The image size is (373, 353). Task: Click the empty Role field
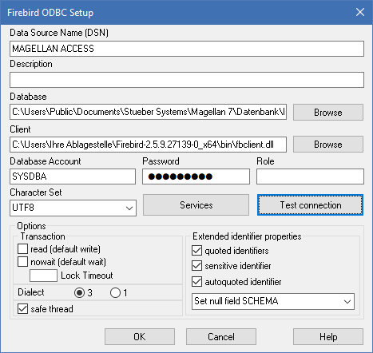click(310, 176)
